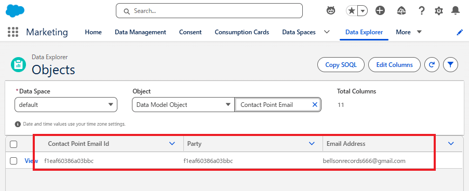Screen dimensions: 469x191
Task: Open the filter funnel icon
Action: pos(450,64)
